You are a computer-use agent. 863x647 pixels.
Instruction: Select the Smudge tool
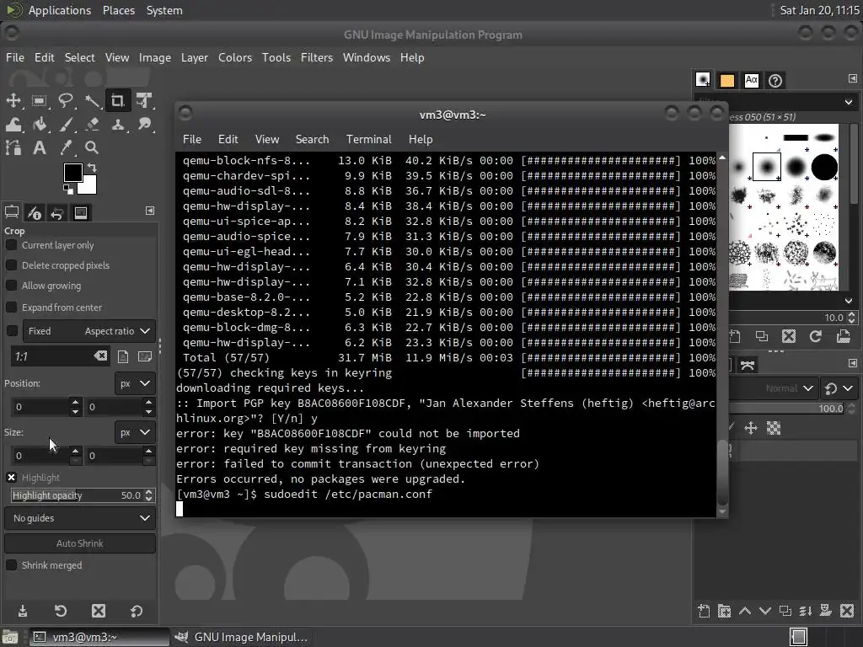(144, 125)
